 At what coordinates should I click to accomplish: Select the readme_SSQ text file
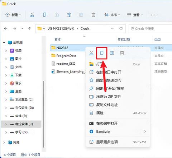(x=63, y=64)
